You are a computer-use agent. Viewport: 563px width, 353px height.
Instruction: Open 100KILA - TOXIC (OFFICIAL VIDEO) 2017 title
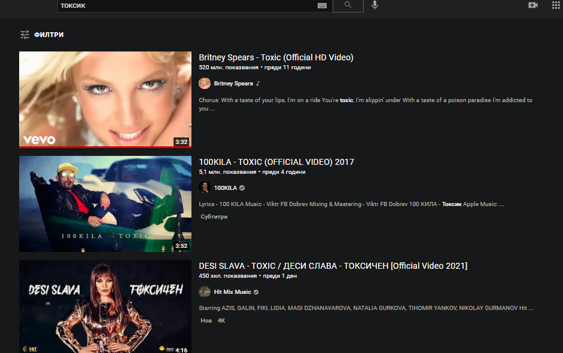[276, 162]
